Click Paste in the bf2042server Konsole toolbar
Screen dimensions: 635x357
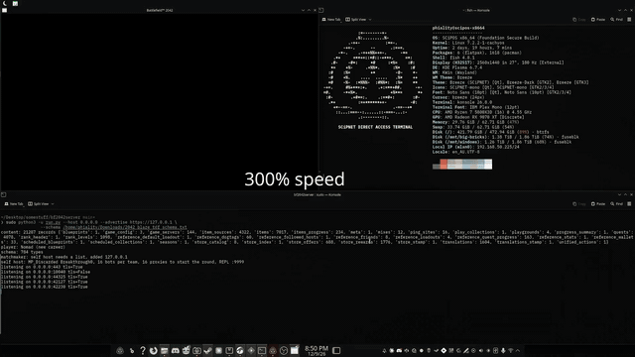point(598,204)
